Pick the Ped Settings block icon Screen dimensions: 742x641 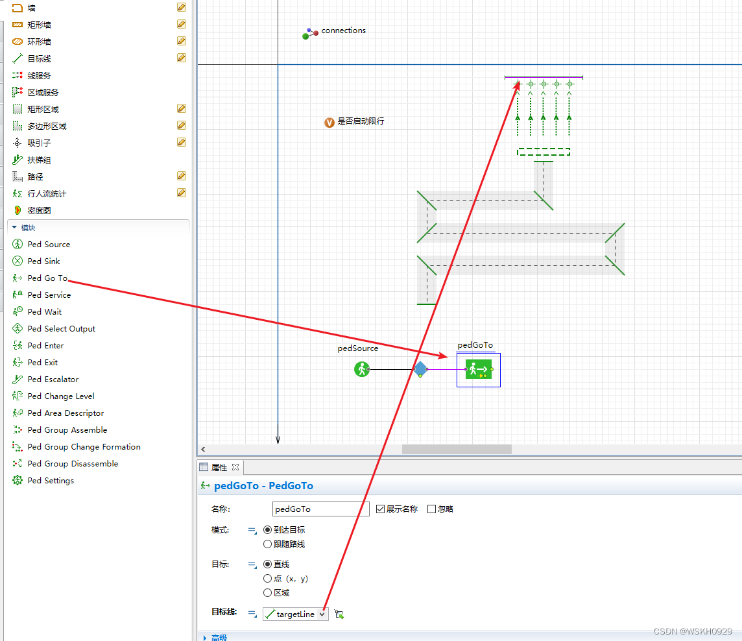(18, 481)
